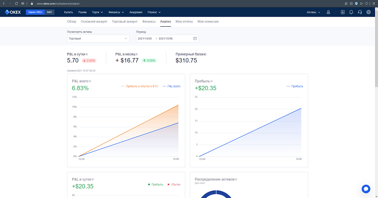The width and height of the screenshot is (378, 198).
Task: Open the user profile icon
Action: coord(328,12)
